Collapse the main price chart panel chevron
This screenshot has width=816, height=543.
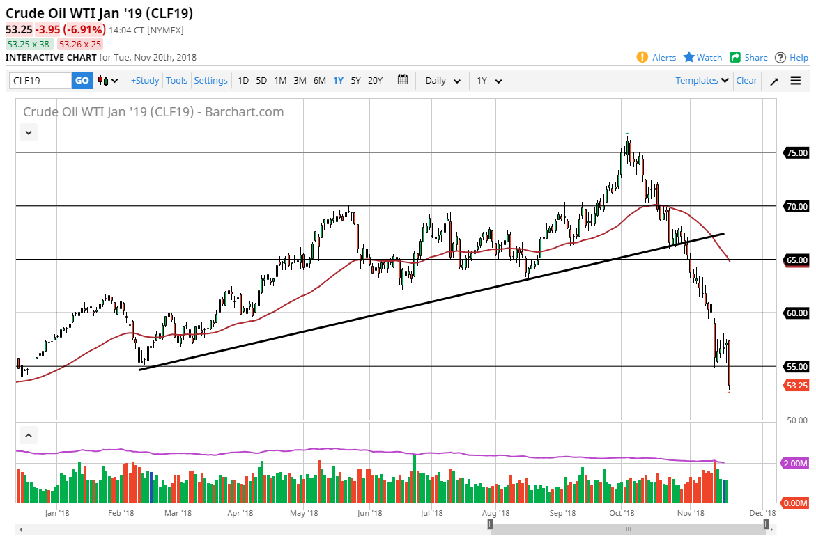(29, 132)
